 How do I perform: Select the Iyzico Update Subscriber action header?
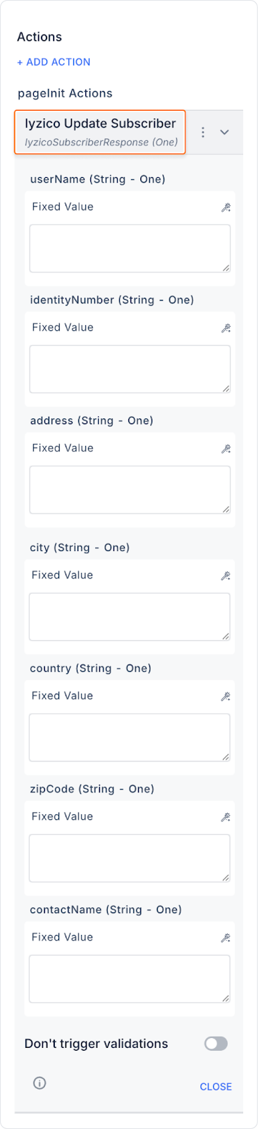pos(100,132)
